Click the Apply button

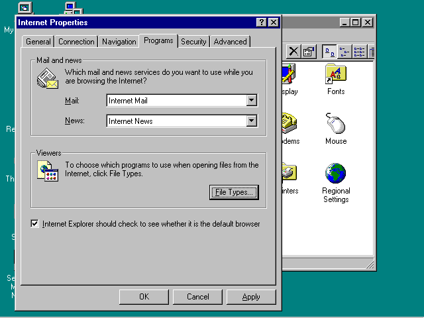[251, 297]
